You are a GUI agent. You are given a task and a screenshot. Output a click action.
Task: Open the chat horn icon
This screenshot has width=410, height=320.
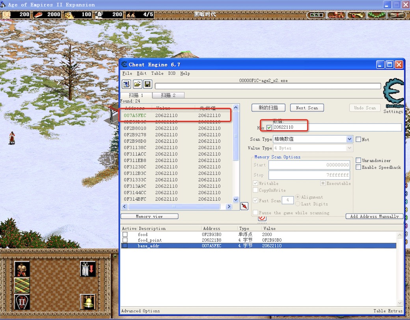pos(356,15)
